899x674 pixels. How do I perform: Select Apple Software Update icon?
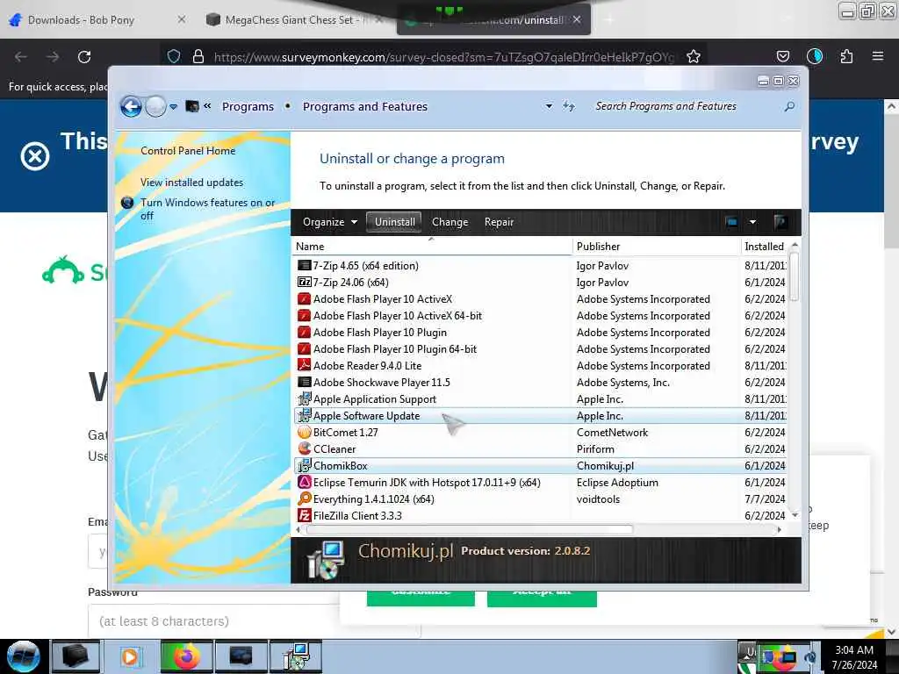304,415
